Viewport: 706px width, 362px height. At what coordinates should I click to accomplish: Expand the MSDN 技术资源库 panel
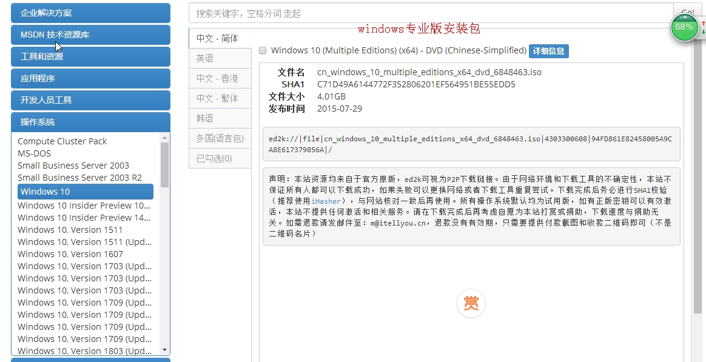(90, 35)
